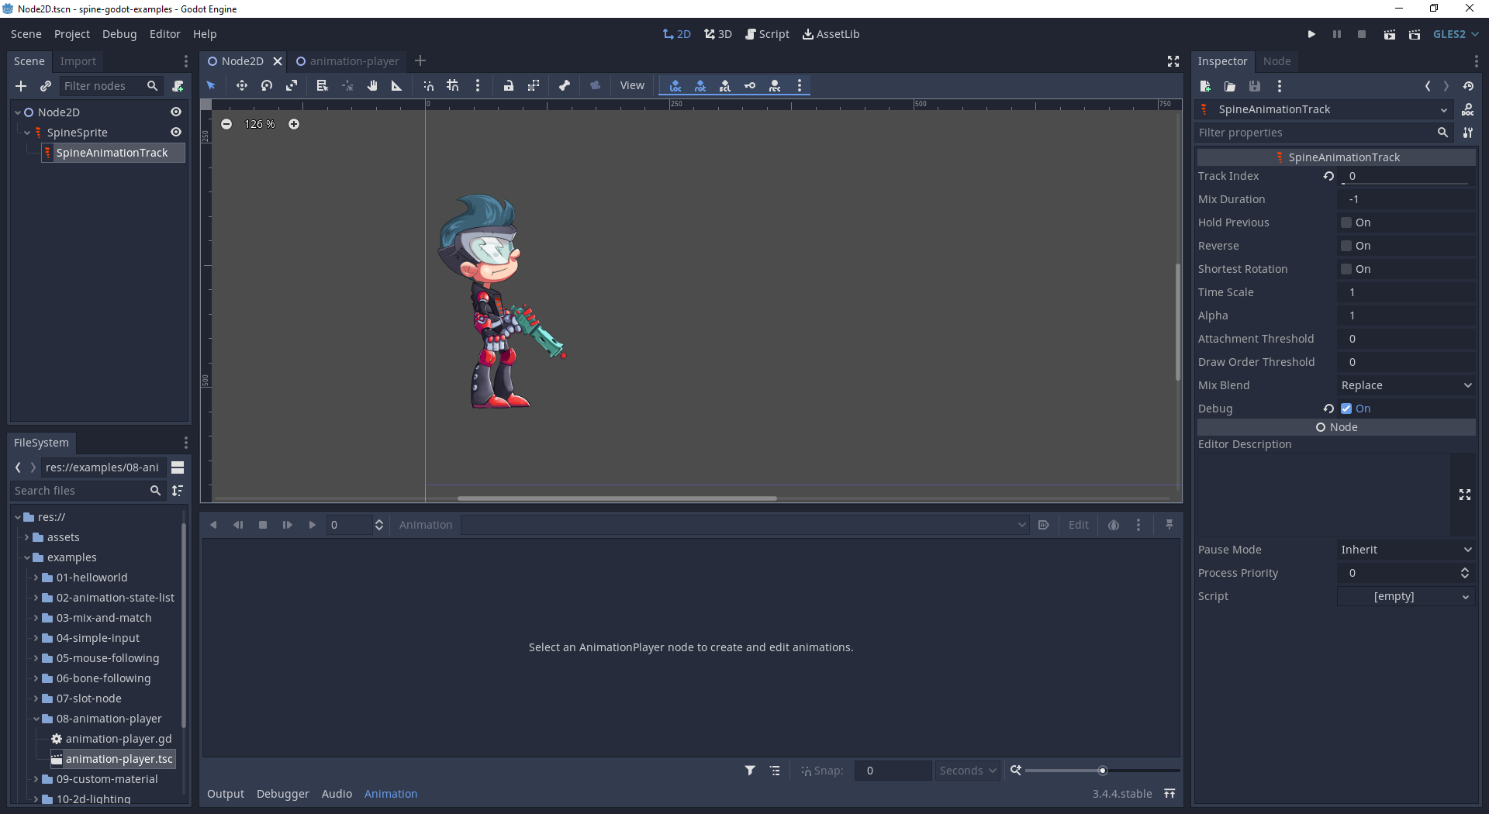Pin the Animation editor
The width and height of the screenshot is (1489, 814).
pos(1169,525)
